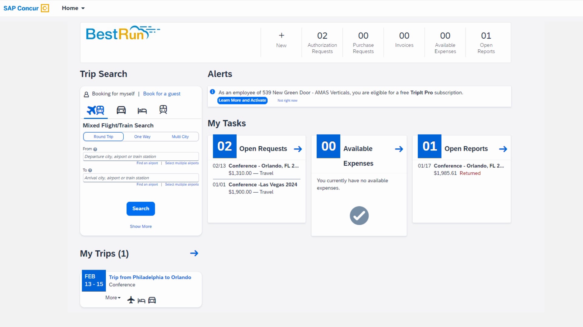Open 02/13 Conference - Orlando request
This screenshot has width=583, height=327.
click(256, 169)
